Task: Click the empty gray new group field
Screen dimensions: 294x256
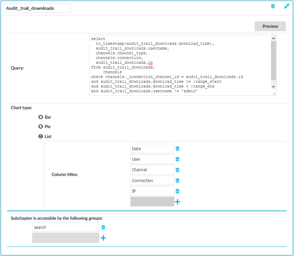Action: coord(66,238)
